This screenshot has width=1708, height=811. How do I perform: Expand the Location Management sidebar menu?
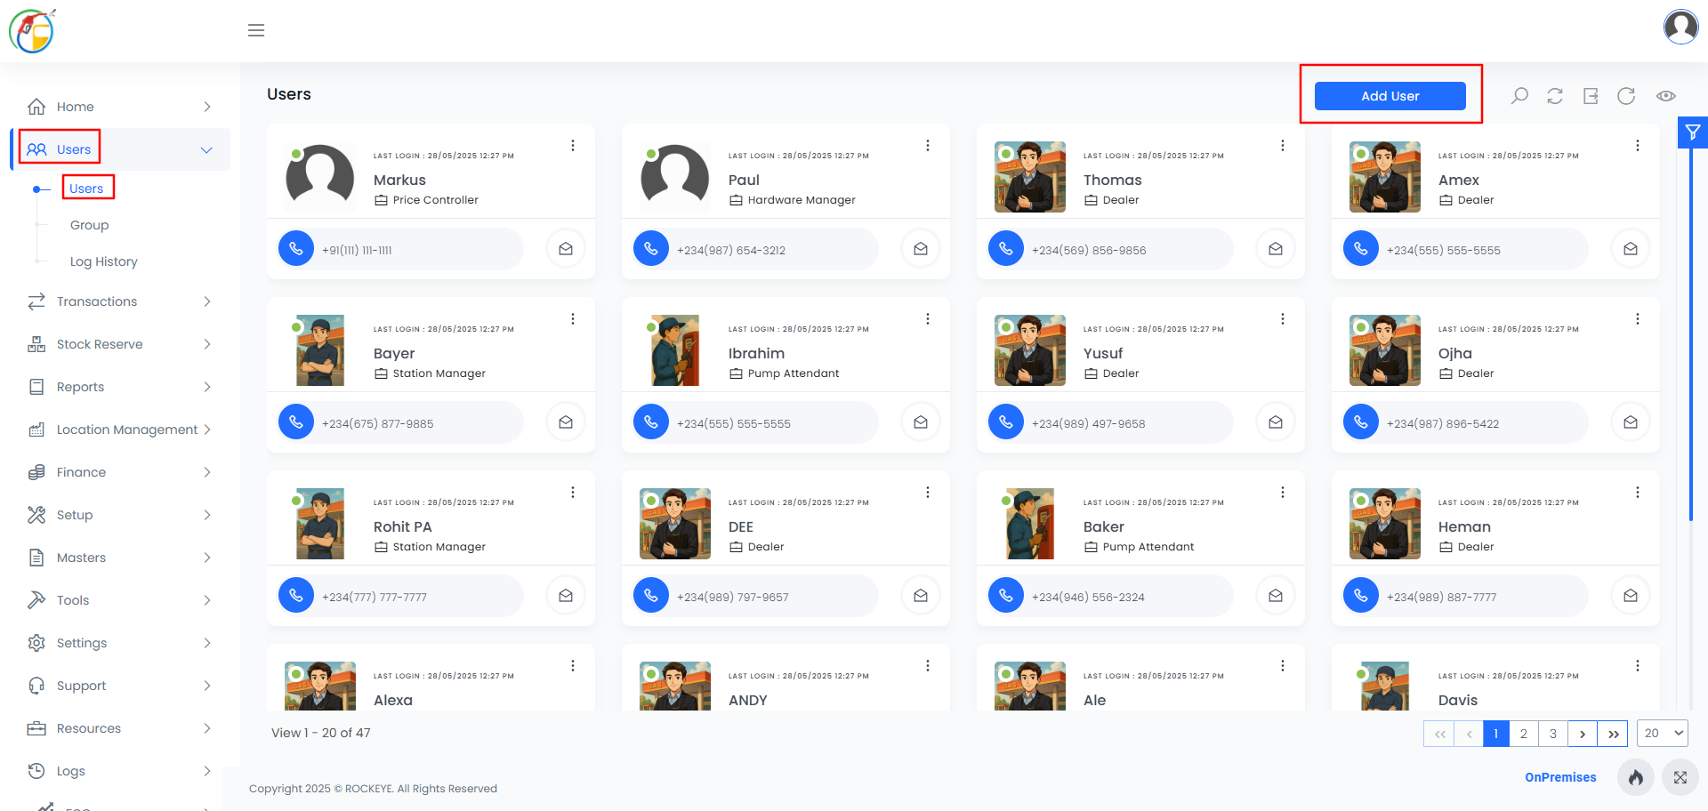click(x=120, y=430)
